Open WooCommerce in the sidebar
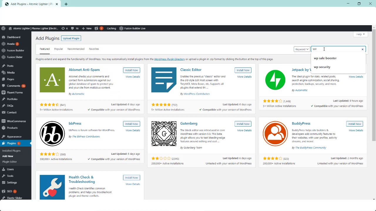This screenshot has height=211, width=376. (16, 121)
